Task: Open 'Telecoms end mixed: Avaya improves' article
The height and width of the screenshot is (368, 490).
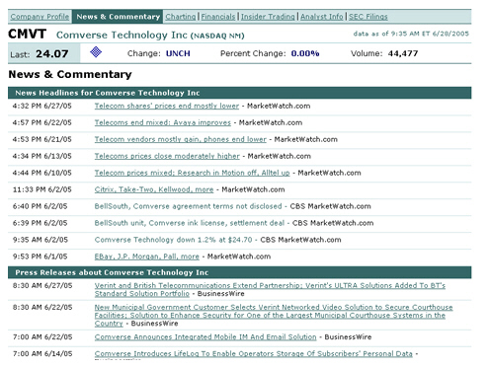Action: pyautogui.click(x=163, y=122)
